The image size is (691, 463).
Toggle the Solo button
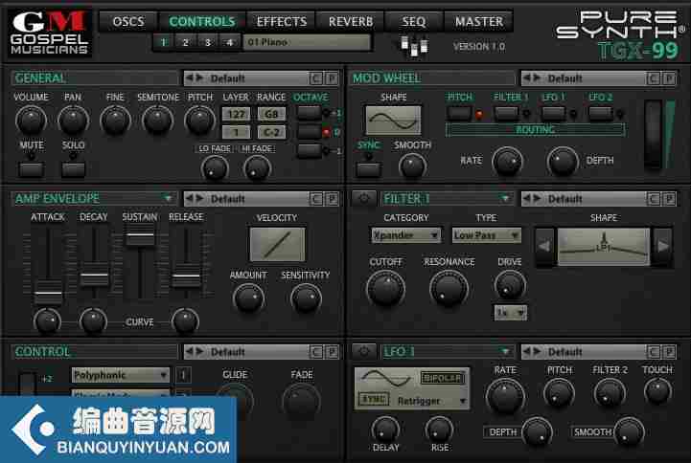point(73,169)
